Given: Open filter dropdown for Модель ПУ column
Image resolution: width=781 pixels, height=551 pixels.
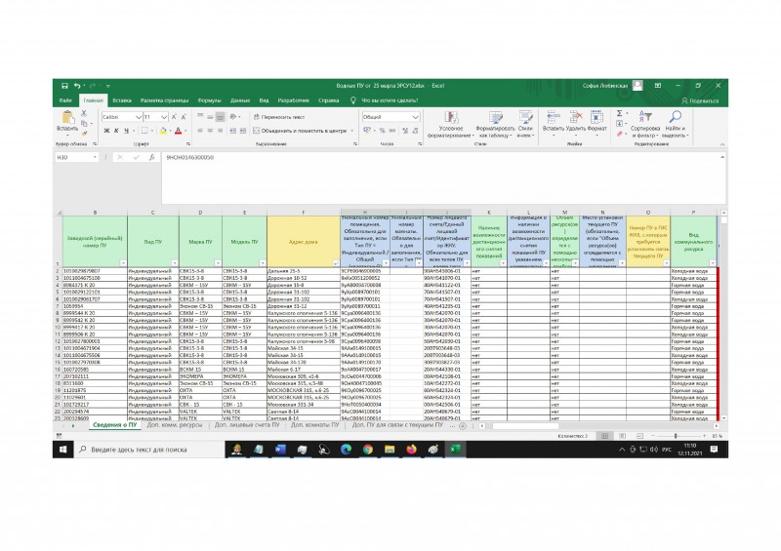Looking at the screenshot, I should pyautogui.click(x=263, y=262).
